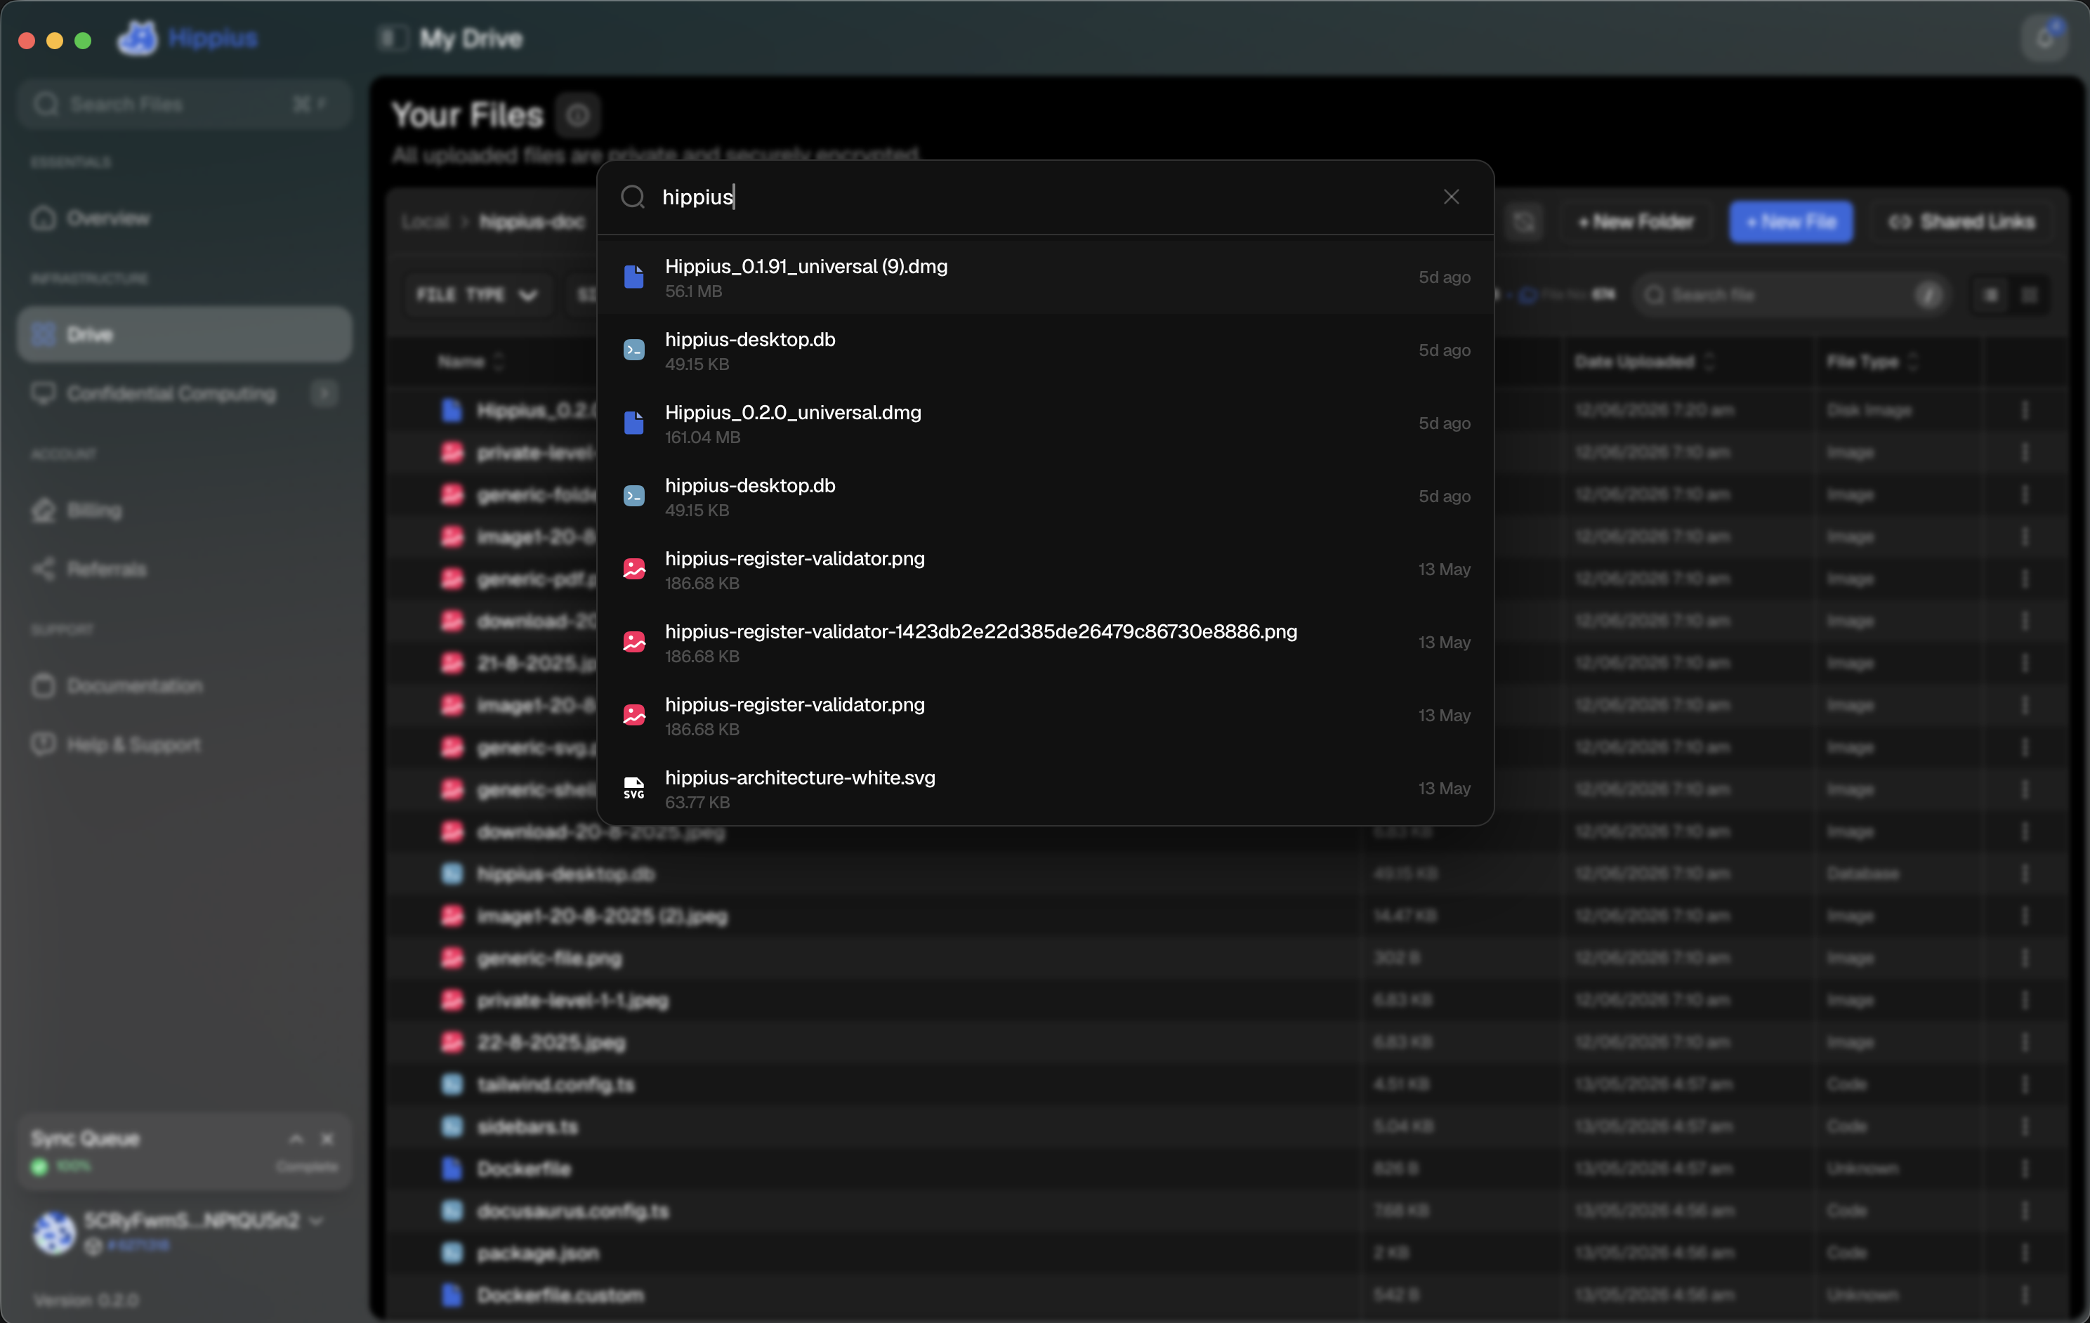Image resolution: width=2090 pixels, height=1323 pixels.
Task: Open Documentation in the sidebar
Action: point(184,686)
